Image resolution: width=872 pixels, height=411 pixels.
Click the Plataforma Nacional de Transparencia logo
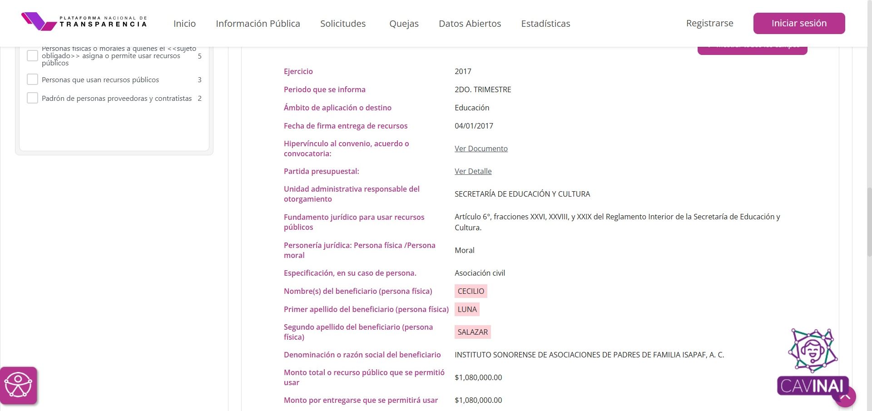84,22
